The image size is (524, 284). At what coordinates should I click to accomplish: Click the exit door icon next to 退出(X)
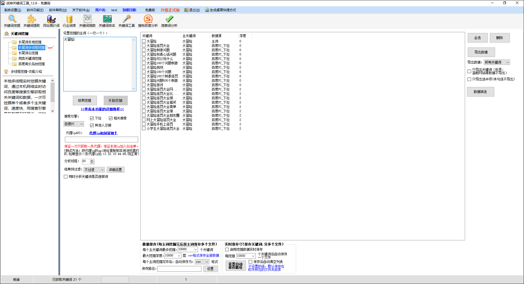[186, 10]
